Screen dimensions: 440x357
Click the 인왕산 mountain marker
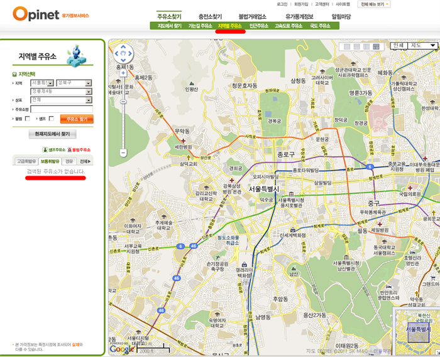192,83
